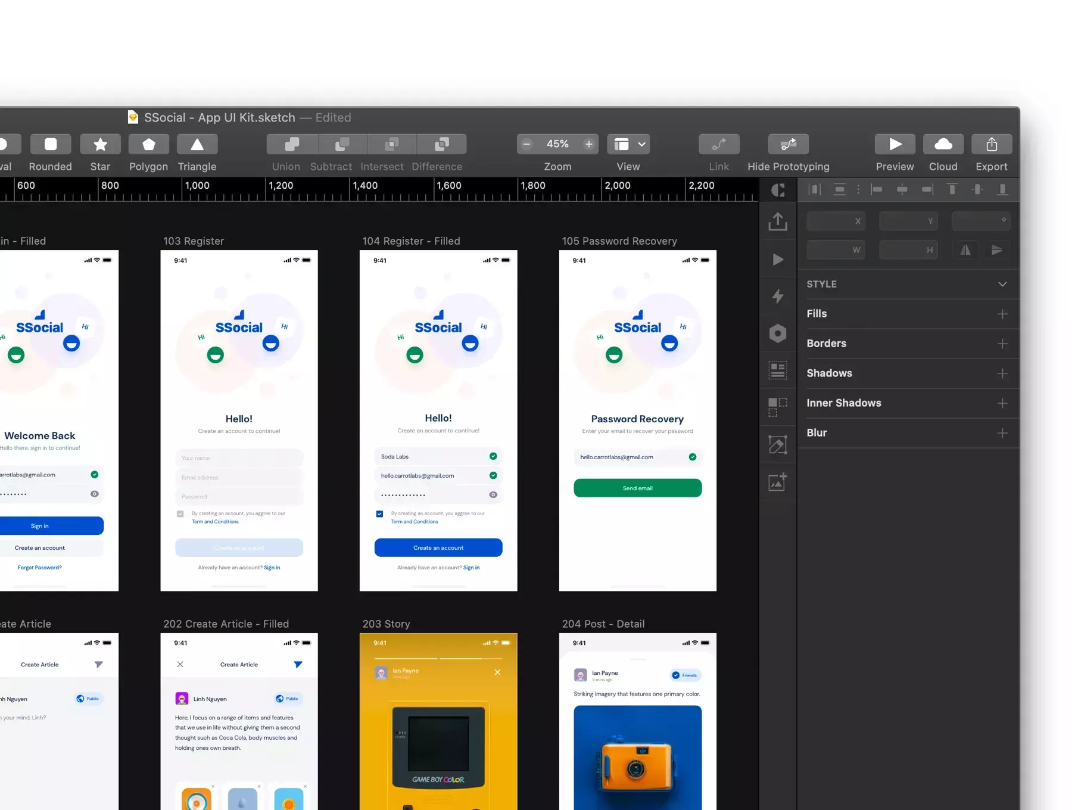Viewport: 1072px width, 810px height.
Task: Toggle the checked terms checkbox in 104 Register
Action: (x=379, y=513)
